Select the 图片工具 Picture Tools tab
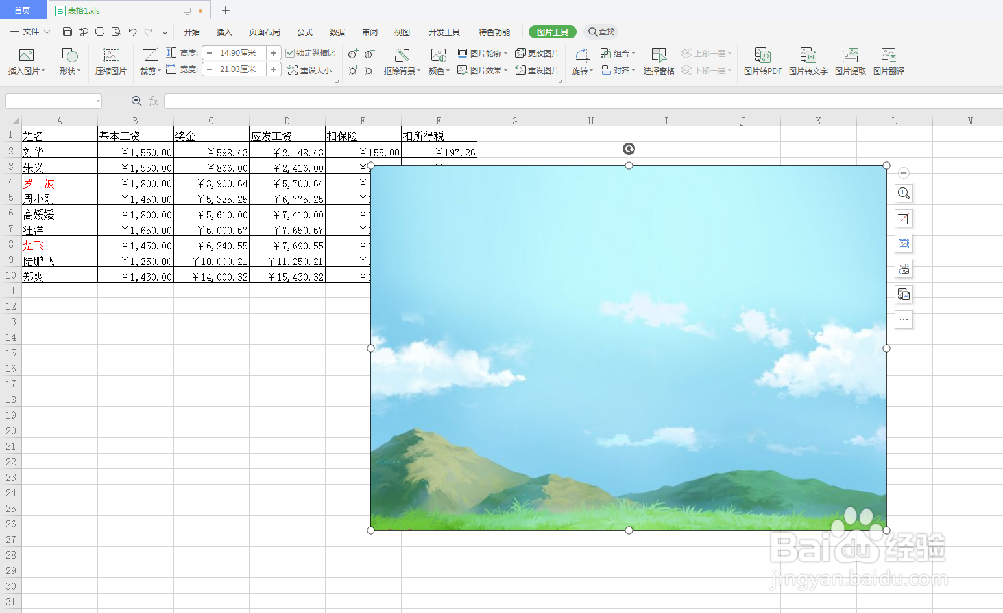 [x=553, y=32]
